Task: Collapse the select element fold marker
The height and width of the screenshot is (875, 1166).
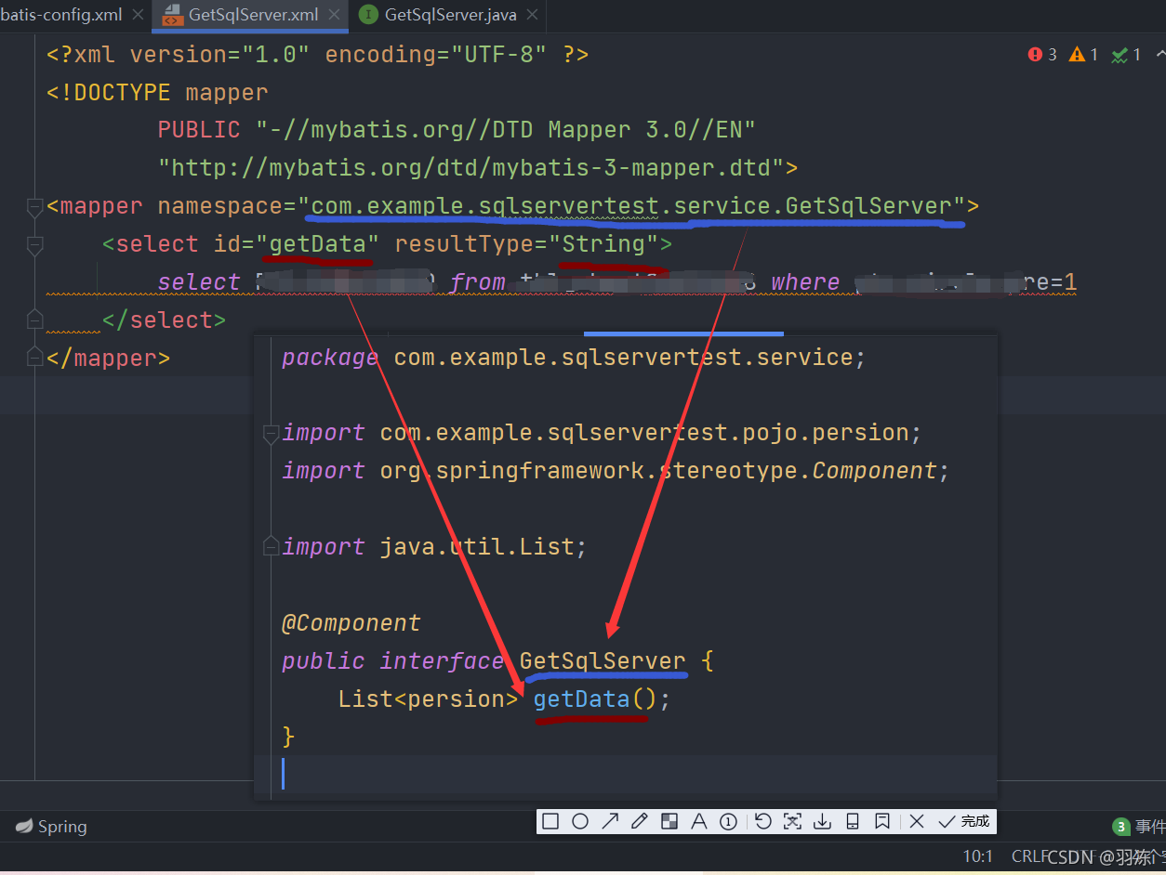Action: pyautogui.click(x=34, y=246)
